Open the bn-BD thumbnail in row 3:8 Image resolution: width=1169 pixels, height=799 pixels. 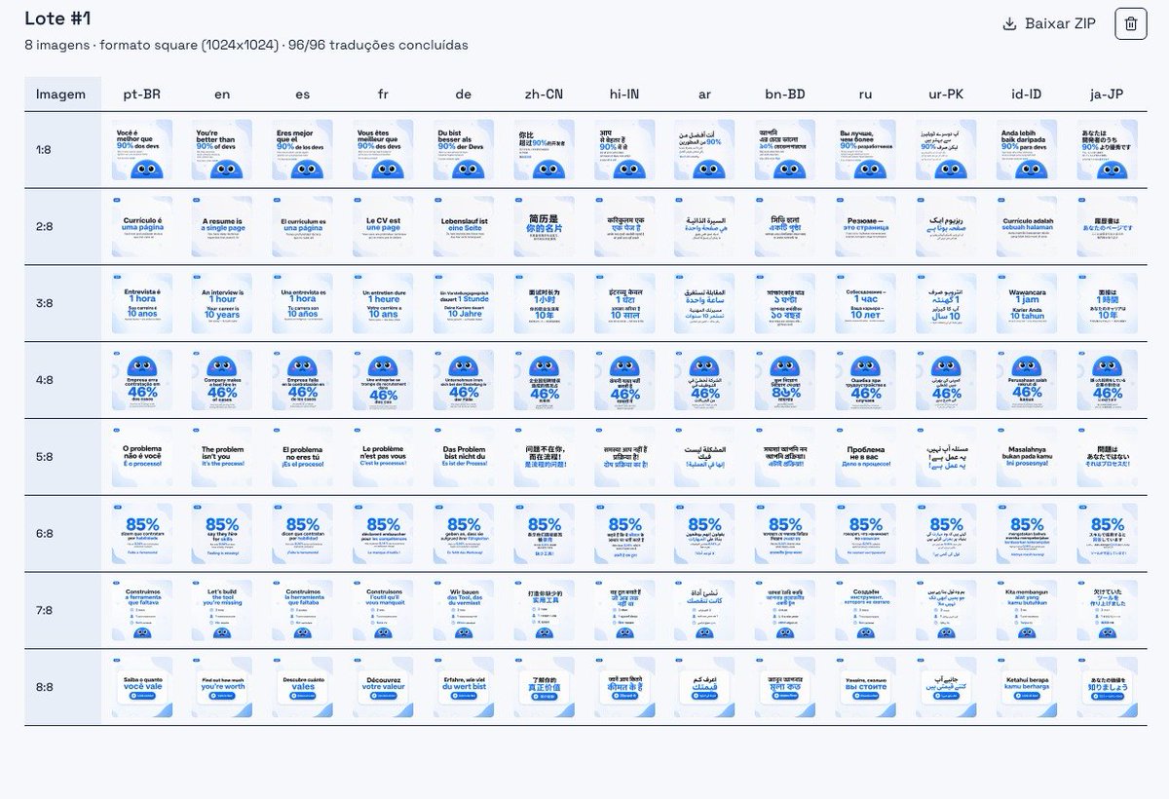pyautogui.click(x=786, y=303)
